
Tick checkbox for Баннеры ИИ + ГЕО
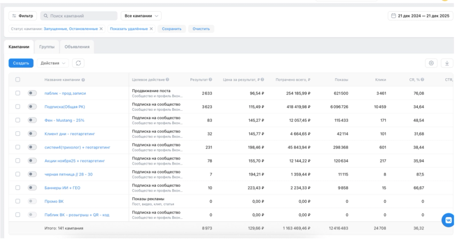click(18, 188)
